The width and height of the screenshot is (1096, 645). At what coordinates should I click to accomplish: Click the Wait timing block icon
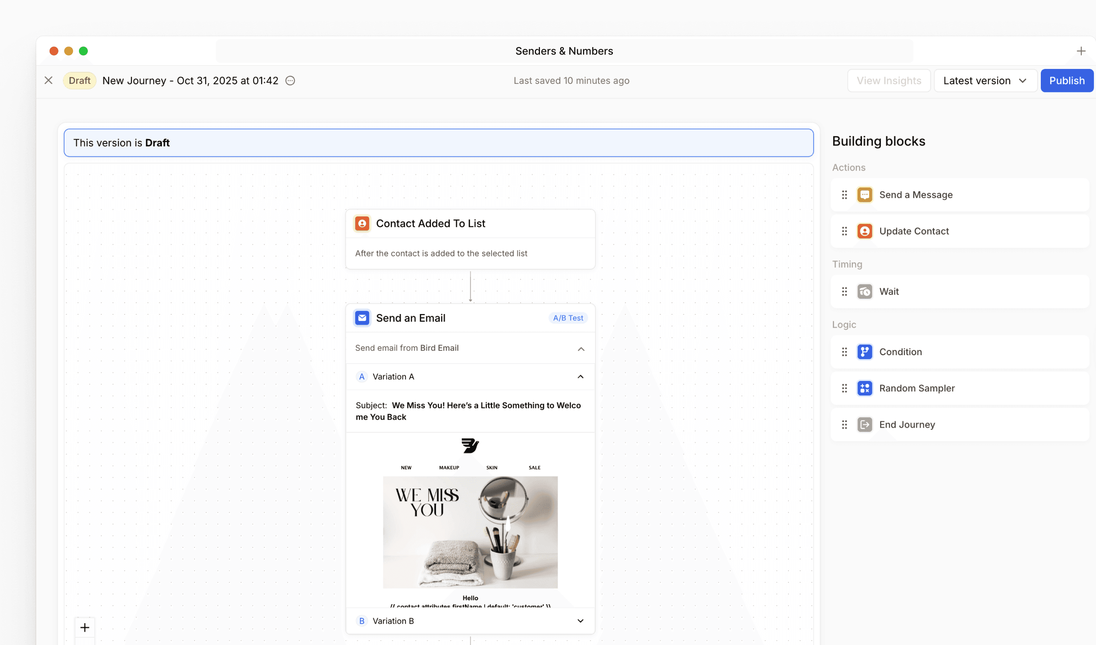pyautogui.click(x=864, y=291)
